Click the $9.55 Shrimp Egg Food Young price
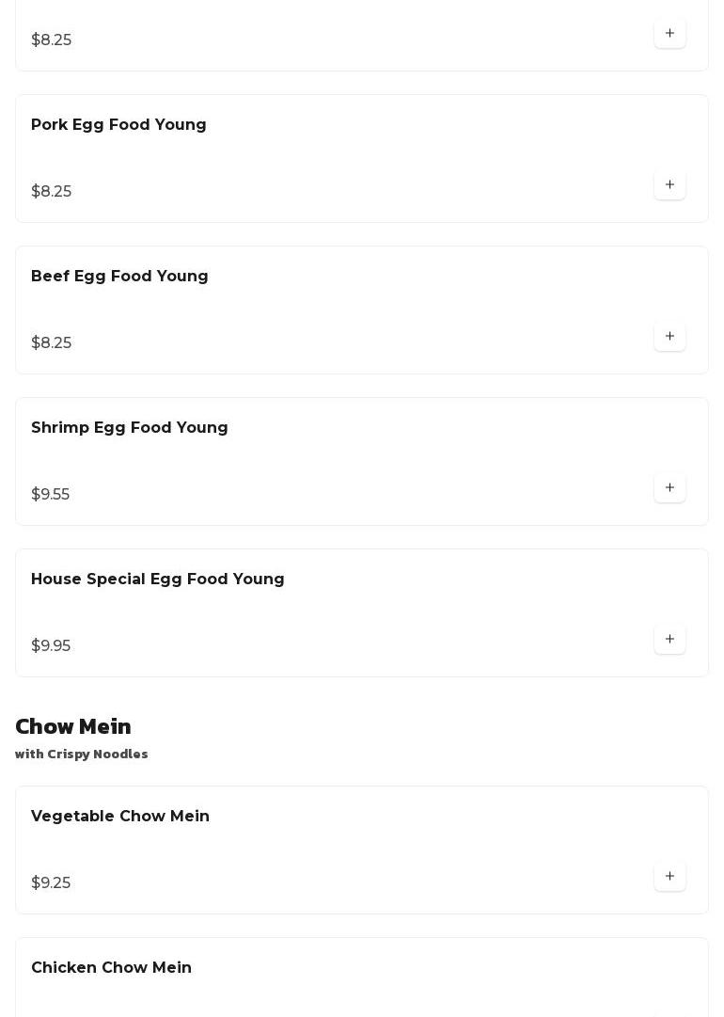This screenshot has height=1017, width=724. 51,495
